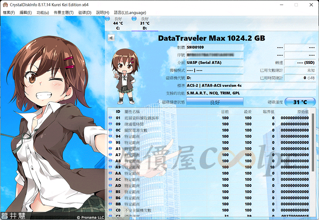Click the status orb for attribute AD
319x220 pixels.
[x=110, y=185]
